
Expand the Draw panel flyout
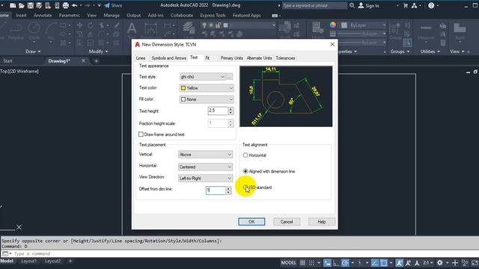tap(33, 52)
